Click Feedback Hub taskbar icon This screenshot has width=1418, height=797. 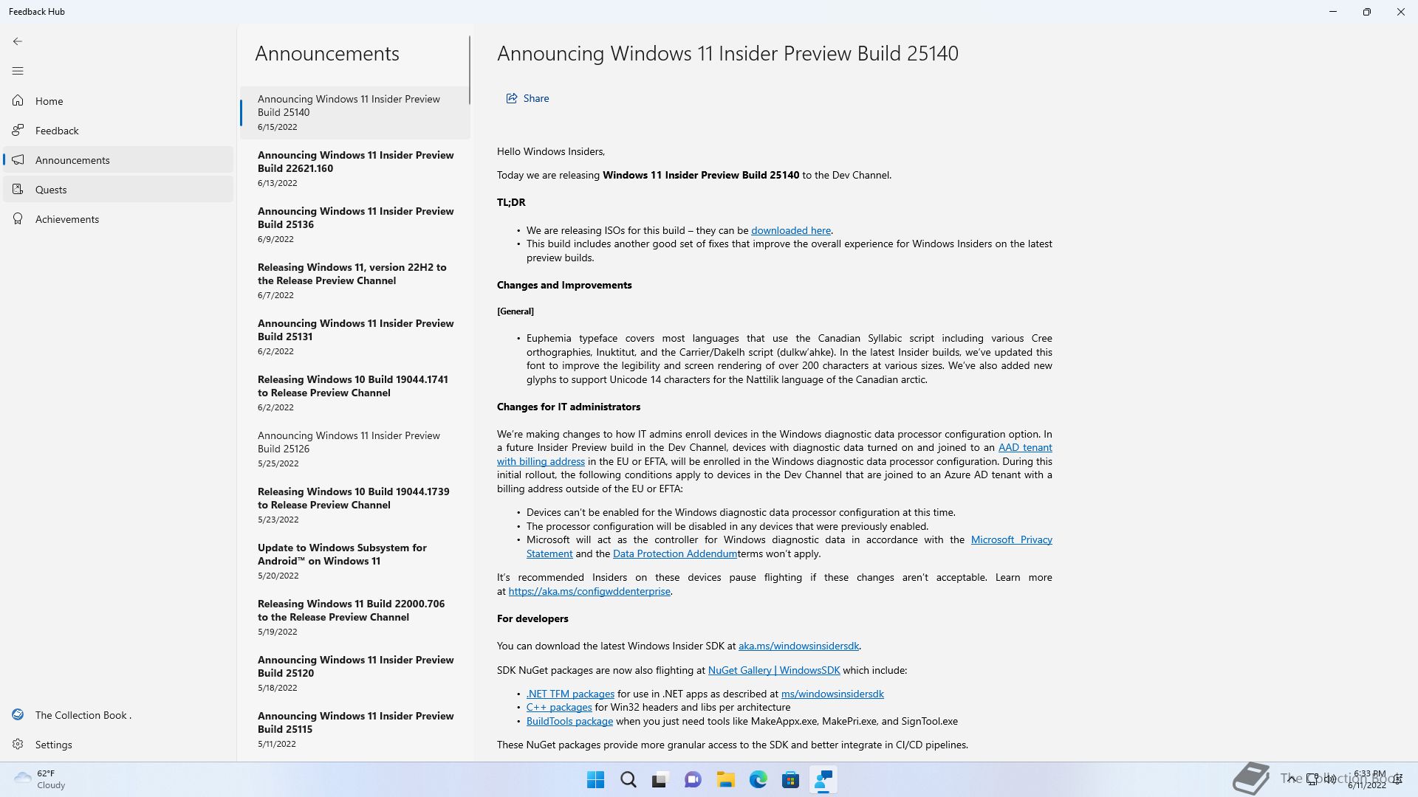[x=823, y=779]
